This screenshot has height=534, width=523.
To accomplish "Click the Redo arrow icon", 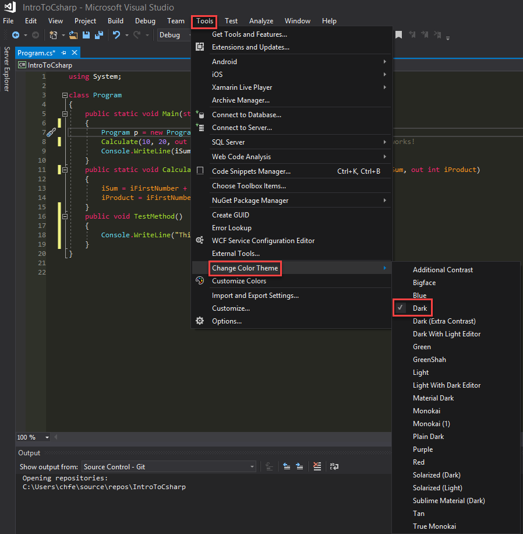I will [x=137, y=35].
